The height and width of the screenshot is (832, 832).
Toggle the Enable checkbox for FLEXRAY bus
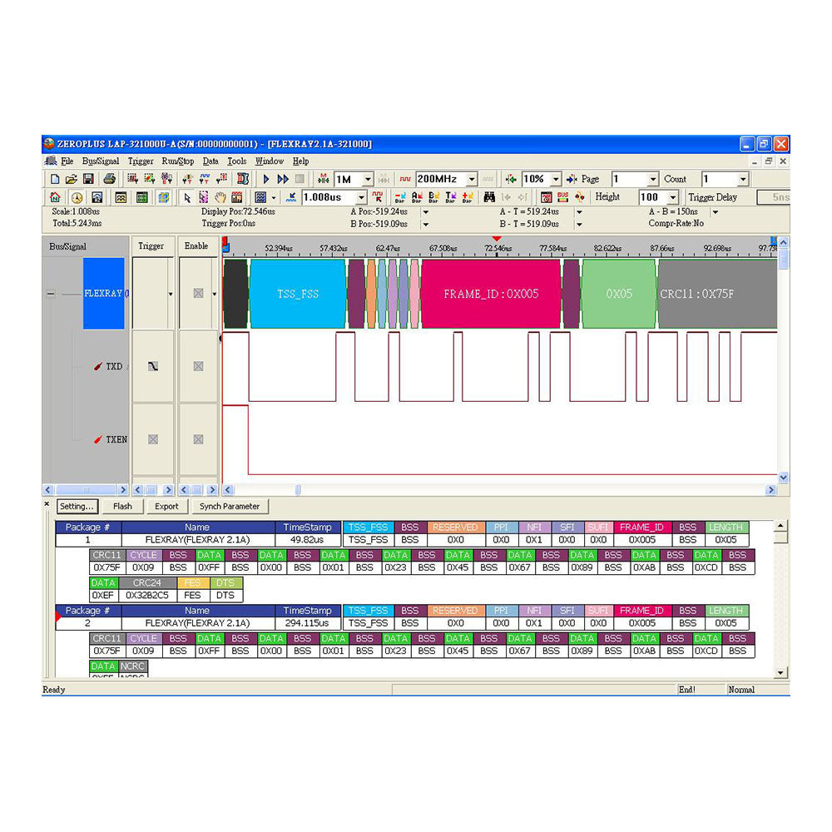point(196,293)
